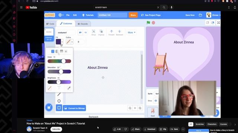The image size is (238, 133).
Task: Click the YouTube search magnifier button
Action: pyautogui.click(x=164, y=7)
